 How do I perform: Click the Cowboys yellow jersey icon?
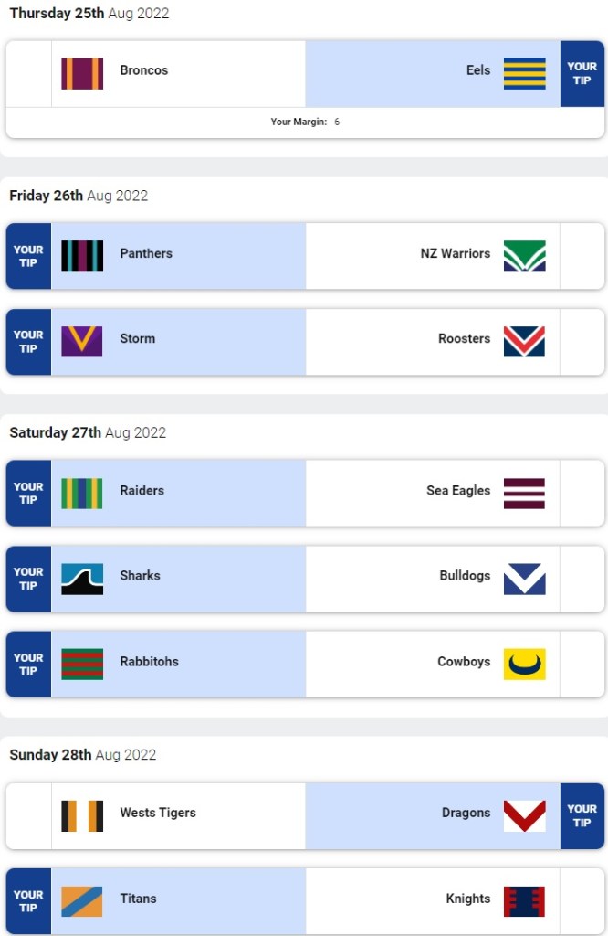pyautogui.click(x=524, y=665)
